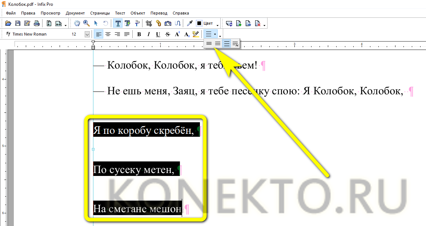Viewport: 426px width, 226px height.
Task: Click center text alignment button
Action: (108, 34)
